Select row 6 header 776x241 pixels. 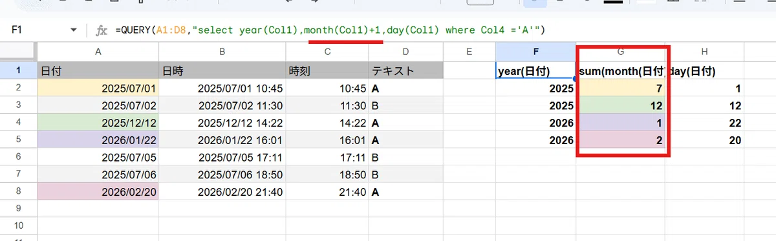[19, 157]
